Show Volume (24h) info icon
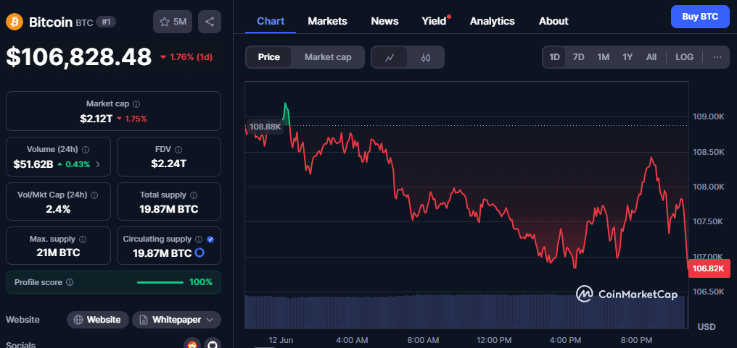The width and height of the screenshot is (737, 348). (x=86, y=150)
